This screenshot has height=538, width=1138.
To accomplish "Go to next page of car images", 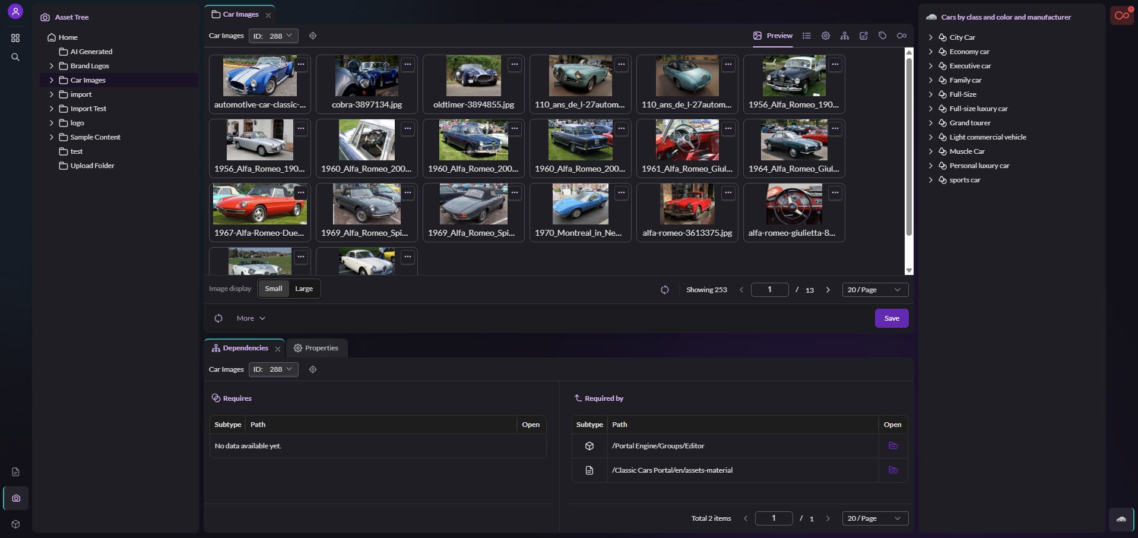I will pyautogui.click(x=828, y=290).
